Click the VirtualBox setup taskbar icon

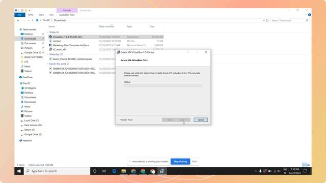(x=162, y=171)
